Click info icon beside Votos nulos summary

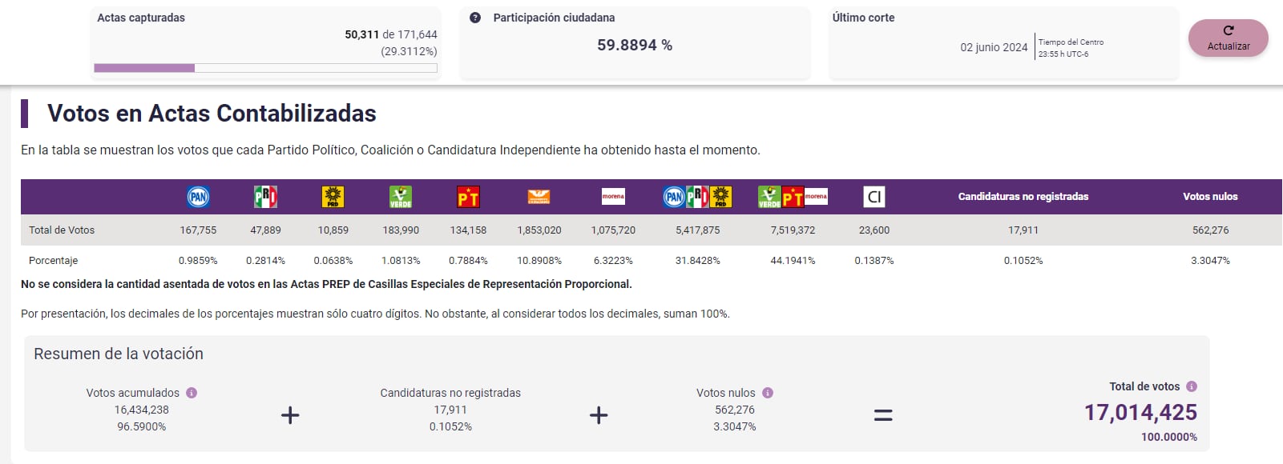pos(768,393)
